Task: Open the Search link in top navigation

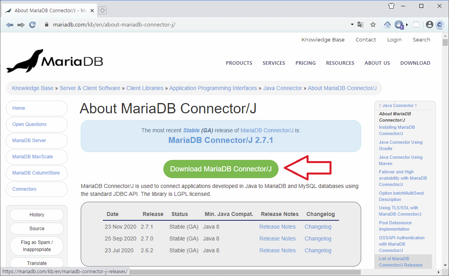Action: [421, 40]
